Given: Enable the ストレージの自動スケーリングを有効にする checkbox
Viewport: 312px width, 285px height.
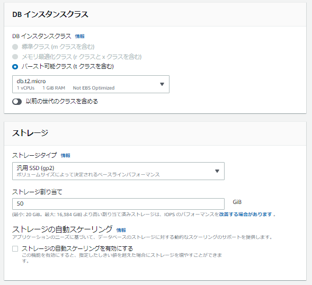Looking at the screenshot, I should (x=15, y=248).
